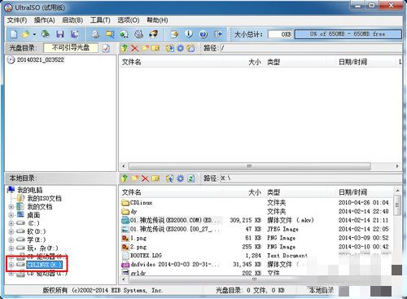Click Refresh icon in 本地目录 toolbar
The width and height of the screenshot is (407, 299).
[191, 178]
